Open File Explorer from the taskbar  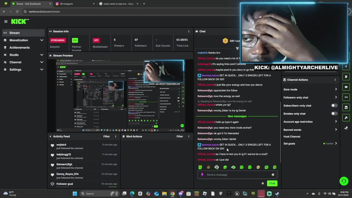click(164, 194)
